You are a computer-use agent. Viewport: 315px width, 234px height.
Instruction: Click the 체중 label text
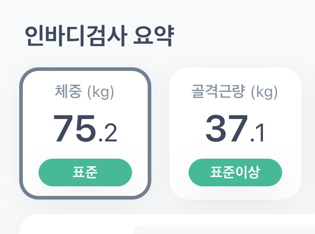[69, 93]
